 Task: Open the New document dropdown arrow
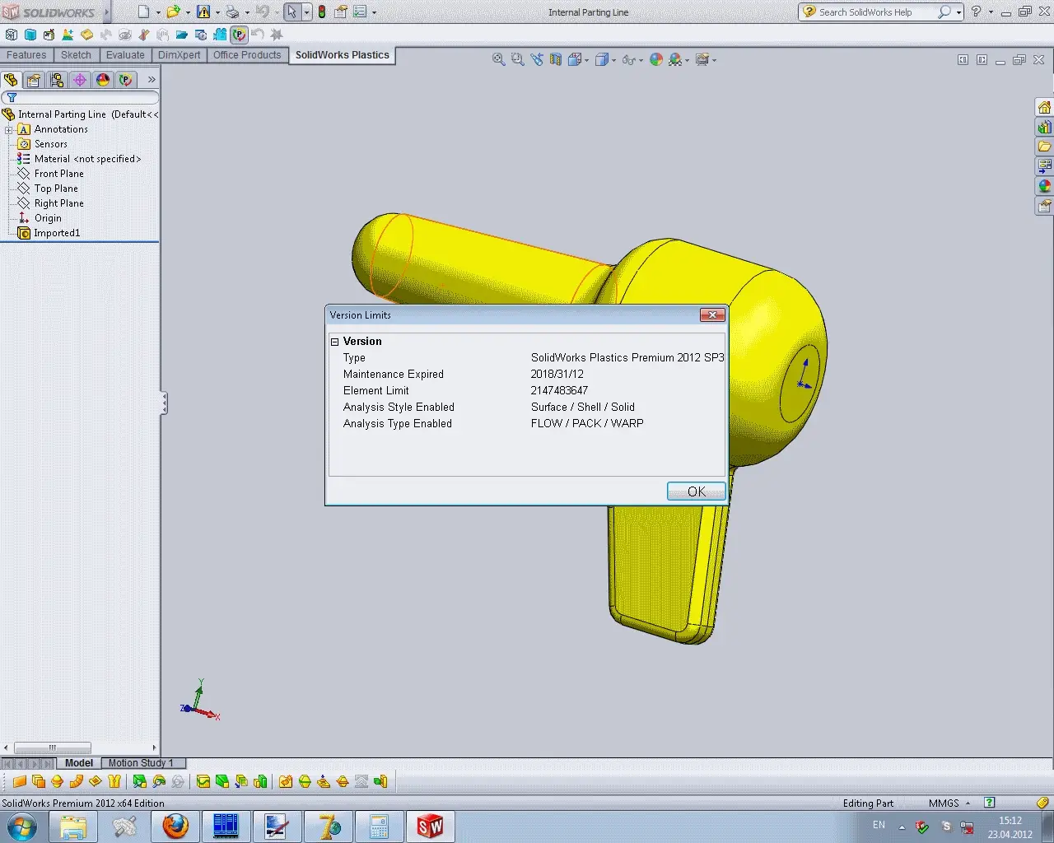(157, 12)
